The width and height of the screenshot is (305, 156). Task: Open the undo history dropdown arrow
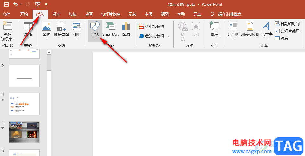coord(21,4)
